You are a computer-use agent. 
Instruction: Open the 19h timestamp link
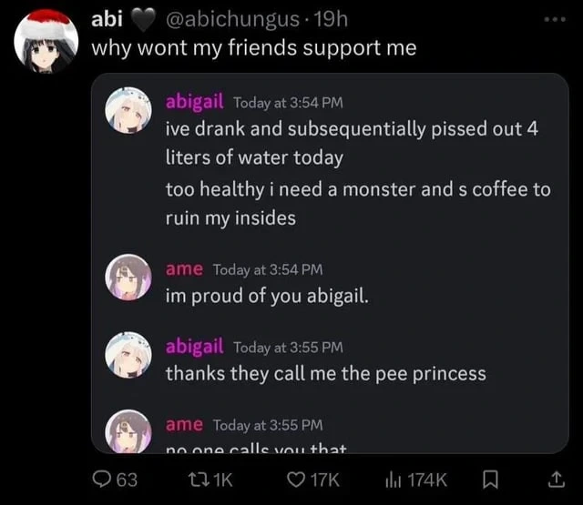click(331, 19)
